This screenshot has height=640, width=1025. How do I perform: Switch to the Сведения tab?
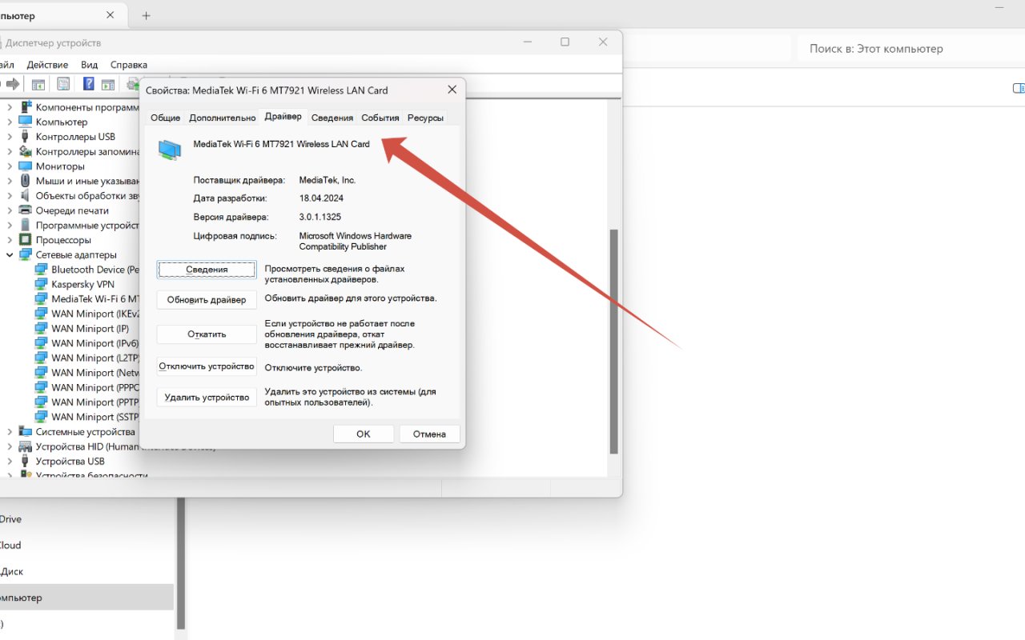pyautogui.click(x=332, y=118)
